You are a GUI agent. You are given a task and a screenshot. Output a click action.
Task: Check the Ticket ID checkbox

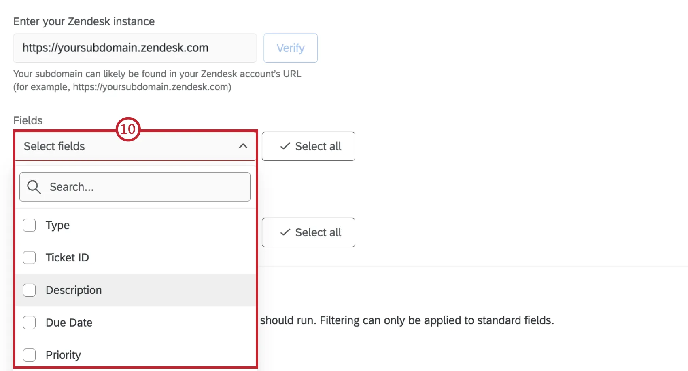pyautogui.click(x=29, y=257)
